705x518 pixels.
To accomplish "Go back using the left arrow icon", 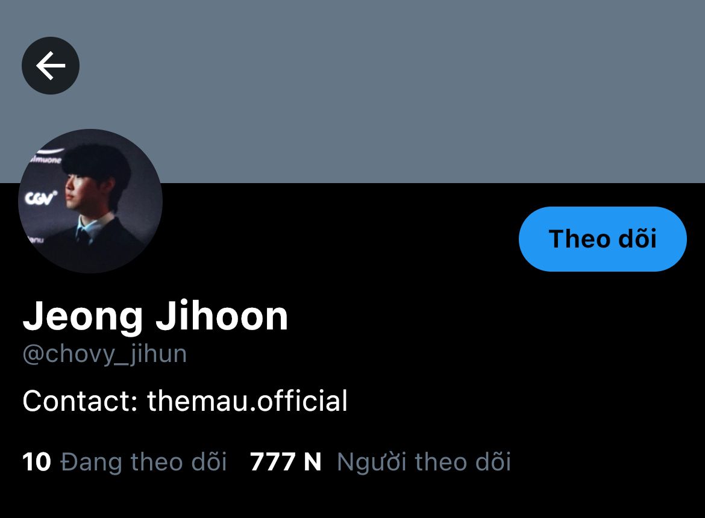I will [x=51, y=66].
